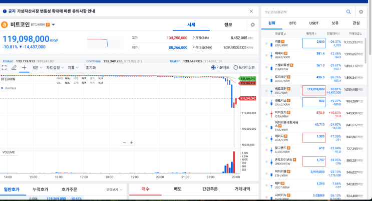The width and height of the screenshot is (372, 201).
Task: Sort list by 한글명 column
Action: coord(280,34)
